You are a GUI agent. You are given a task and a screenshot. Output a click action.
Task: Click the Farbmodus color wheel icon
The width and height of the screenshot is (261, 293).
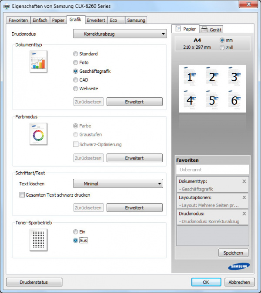tap(38, 134)
